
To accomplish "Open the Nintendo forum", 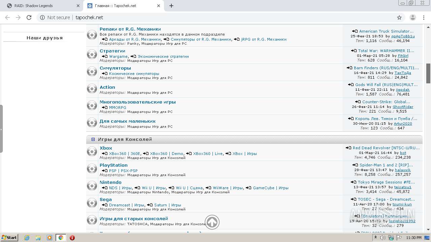I will pos(110,182).
